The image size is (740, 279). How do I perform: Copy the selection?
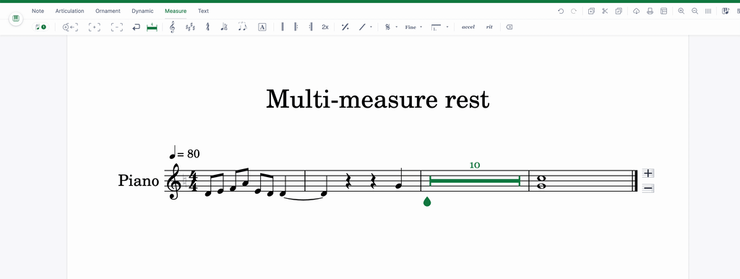tap(591, 11)
